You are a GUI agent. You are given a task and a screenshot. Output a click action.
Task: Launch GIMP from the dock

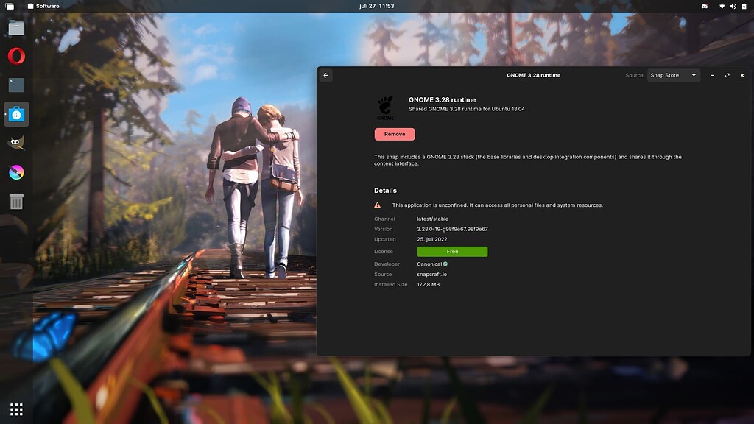pos(16,143)
